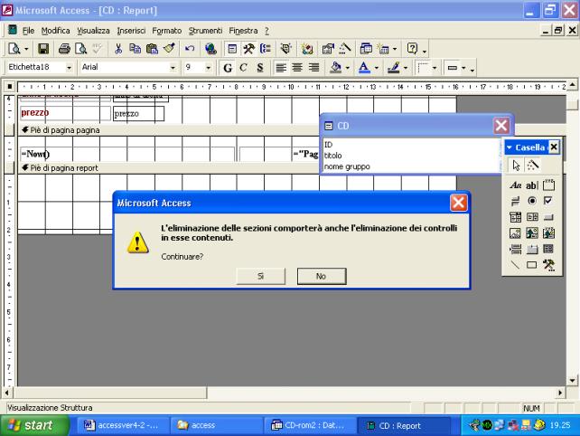Open fill color dropdown arrow
580x436 pixels.
pos(347,68)
